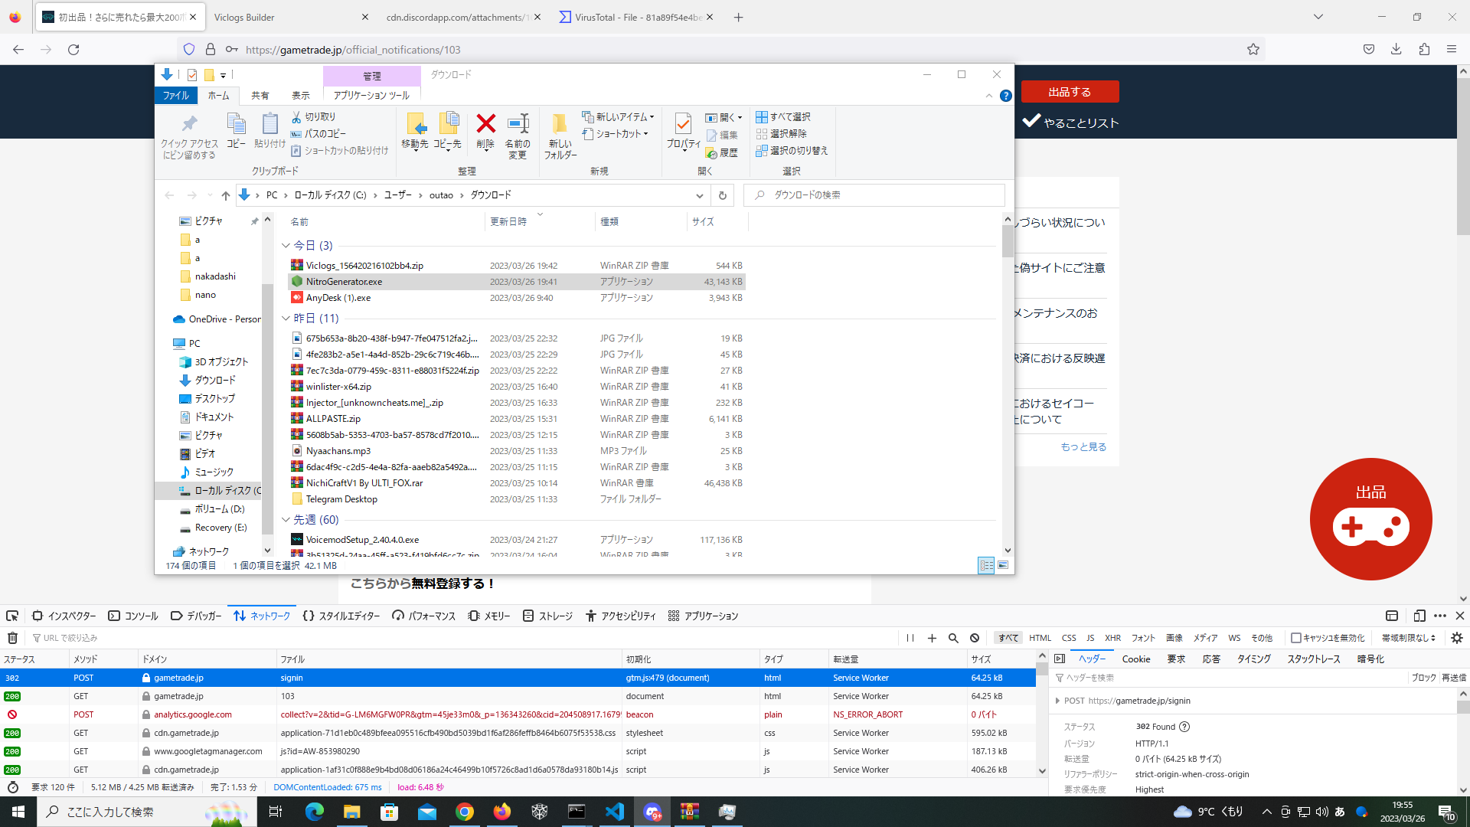Click the Properties (プロパティ) ribbon icon
The height and width of the screenshot is (827, 1470).
[x=683, y=125]
